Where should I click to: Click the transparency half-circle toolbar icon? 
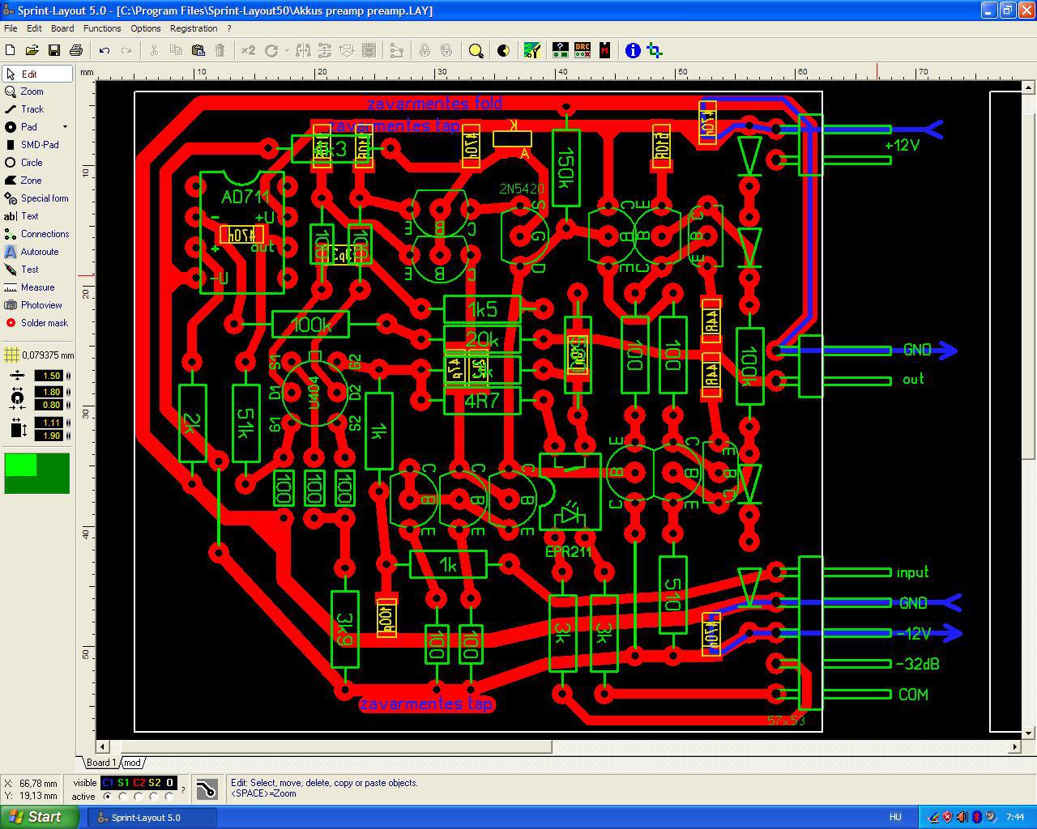(503, 50)
